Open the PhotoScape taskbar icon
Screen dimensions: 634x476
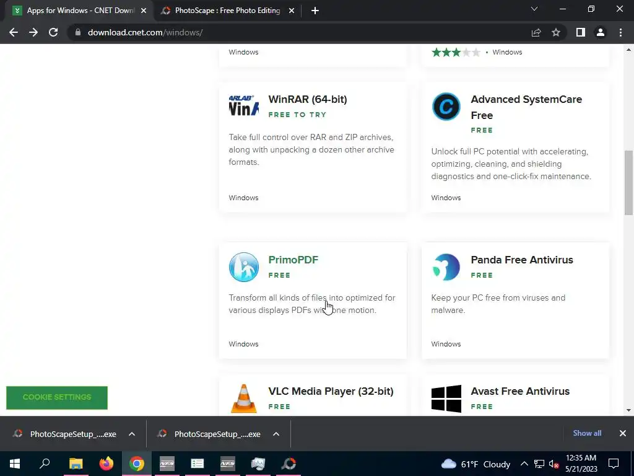click(x=289, y=464)
